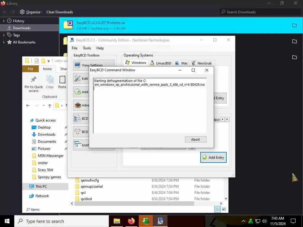Click the BCD Deployment icon
The height and width of the screenshot is (227, 303).
(78, 132)
